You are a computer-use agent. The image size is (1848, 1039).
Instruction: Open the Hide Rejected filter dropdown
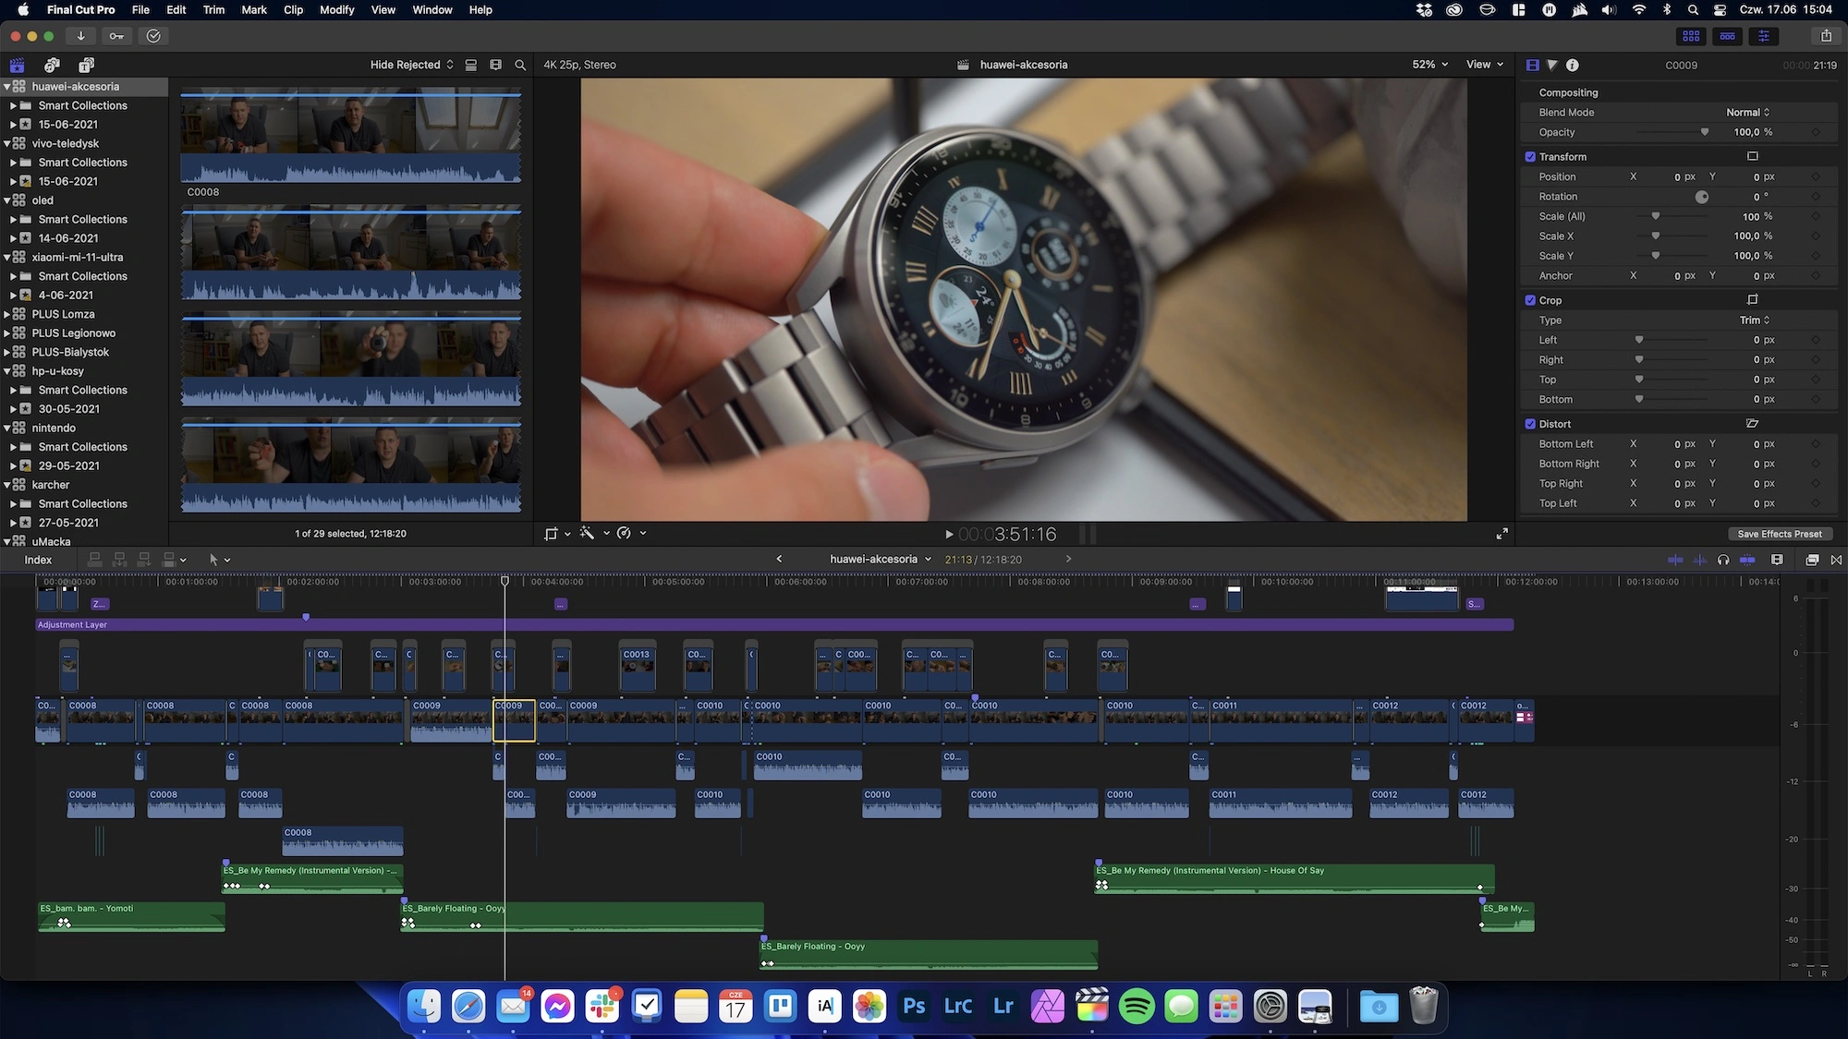click(x=412, y=65)
